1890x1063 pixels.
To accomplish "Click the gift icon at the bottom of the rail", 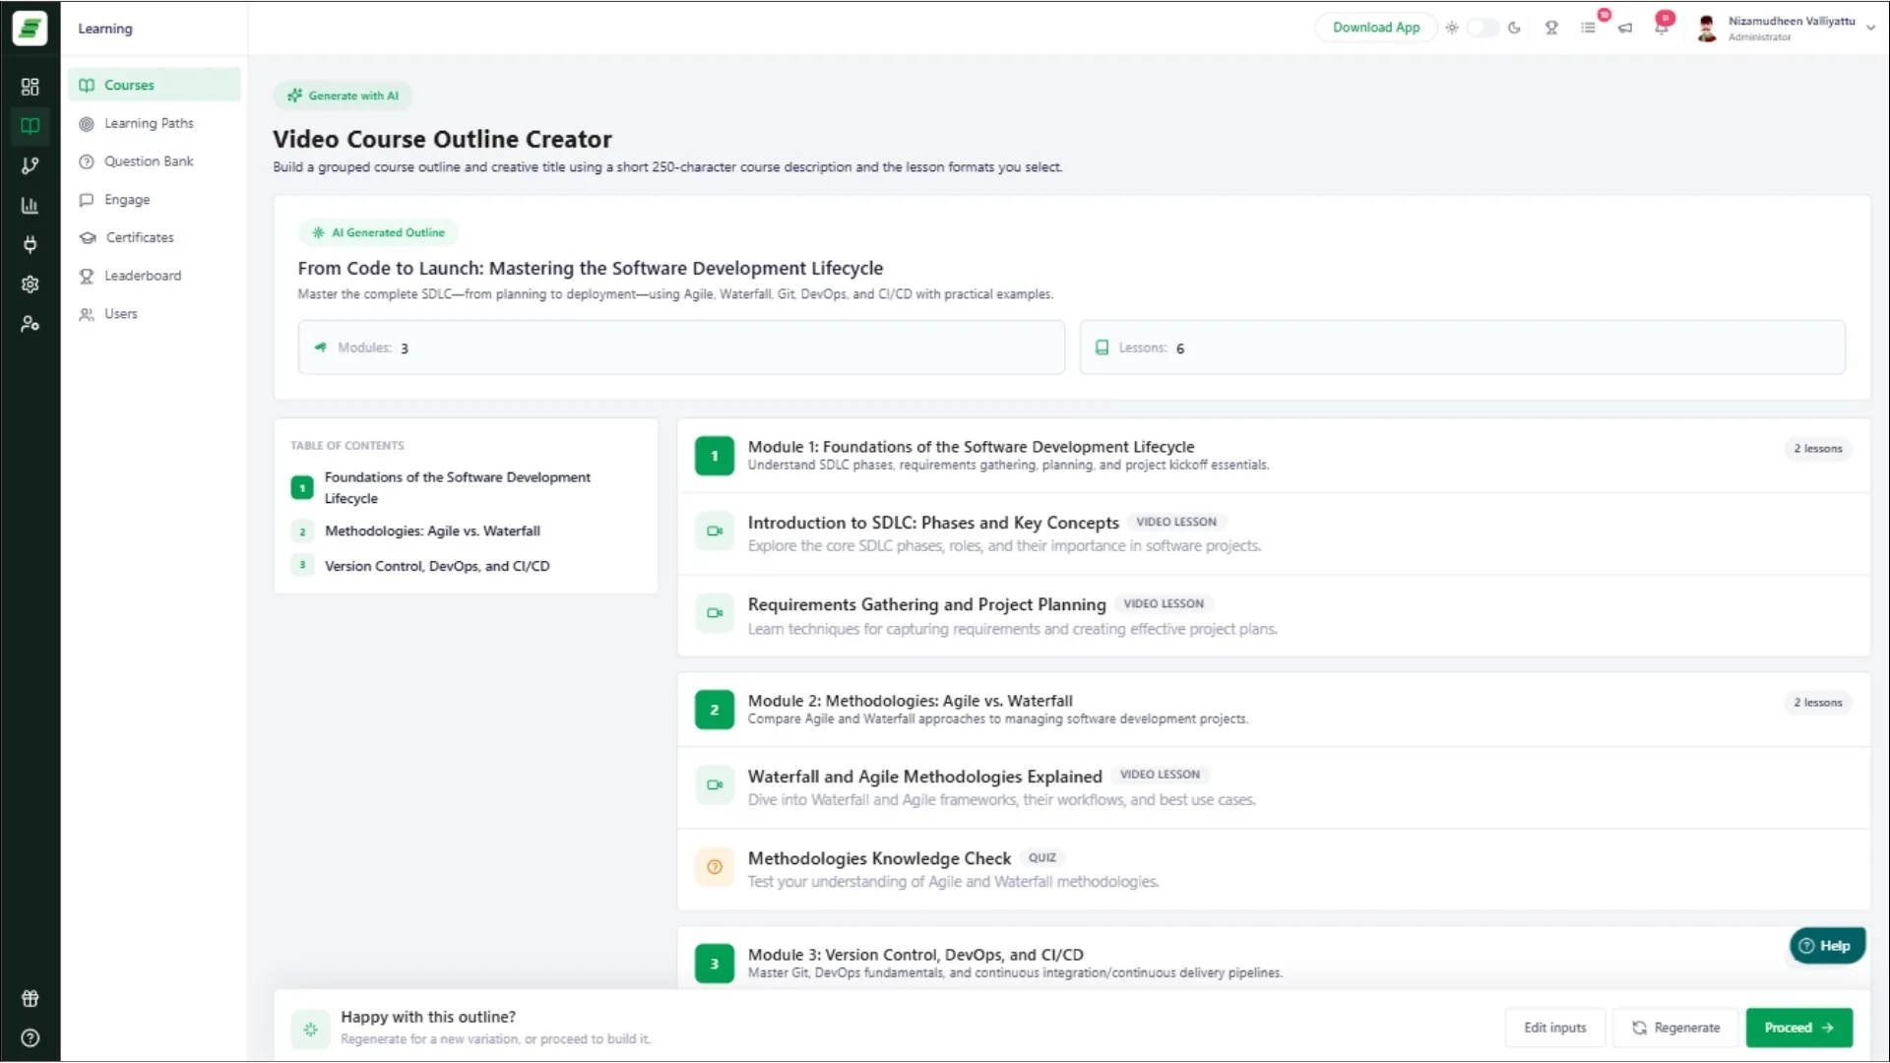I will 30,998.
